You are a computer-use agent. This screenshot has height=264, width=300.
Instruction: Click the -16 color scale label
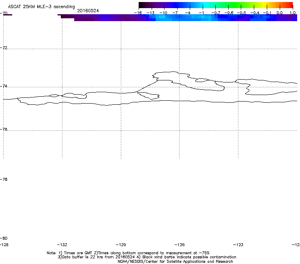pos(138,13)
